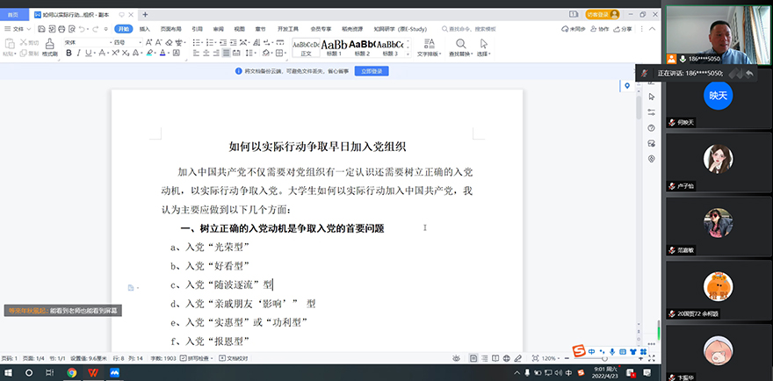Toggle Underline formatting

[88, 54]
